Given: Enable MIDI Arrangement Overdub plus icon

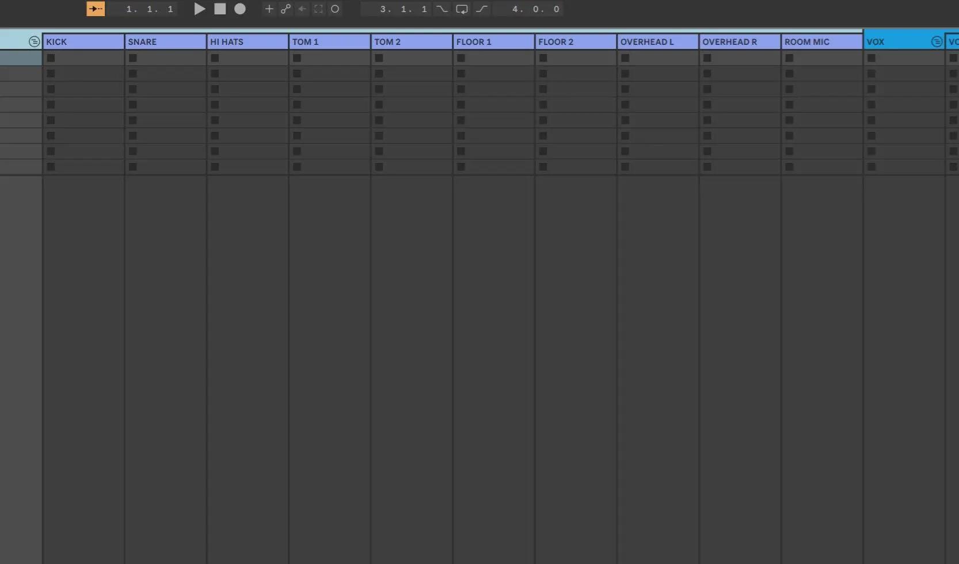Looking at the screenshot, I should pos(269,9).
